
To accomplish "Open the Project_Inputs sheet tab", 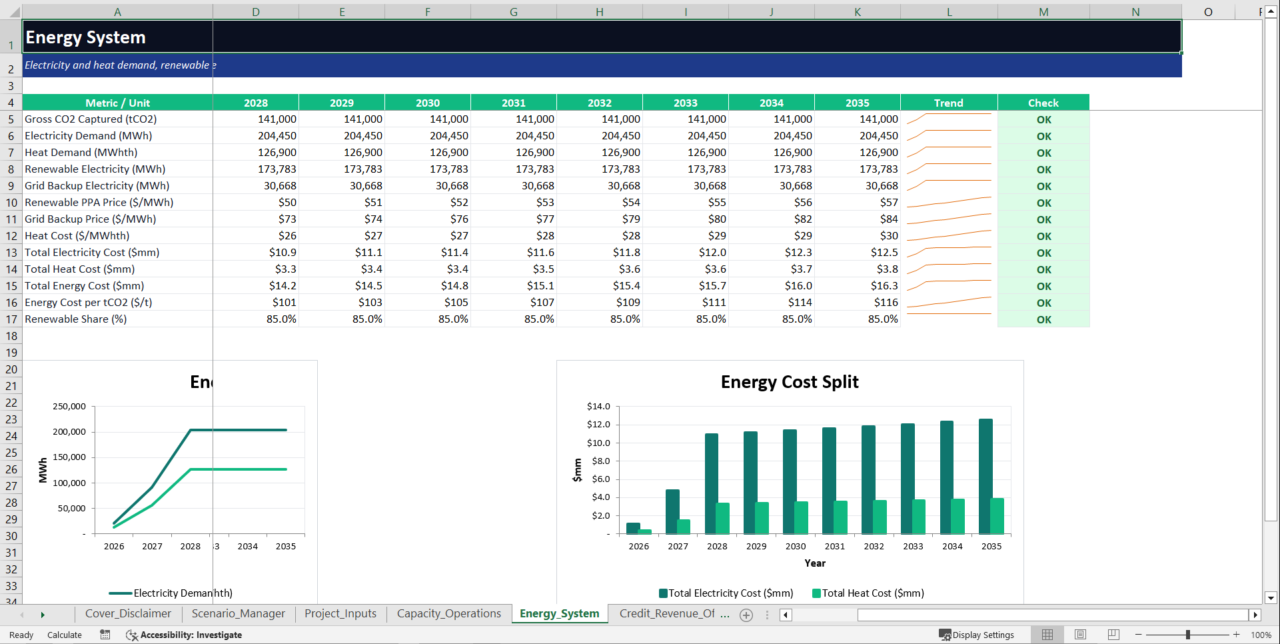I will pyautogui.click(x=340, y=613).
